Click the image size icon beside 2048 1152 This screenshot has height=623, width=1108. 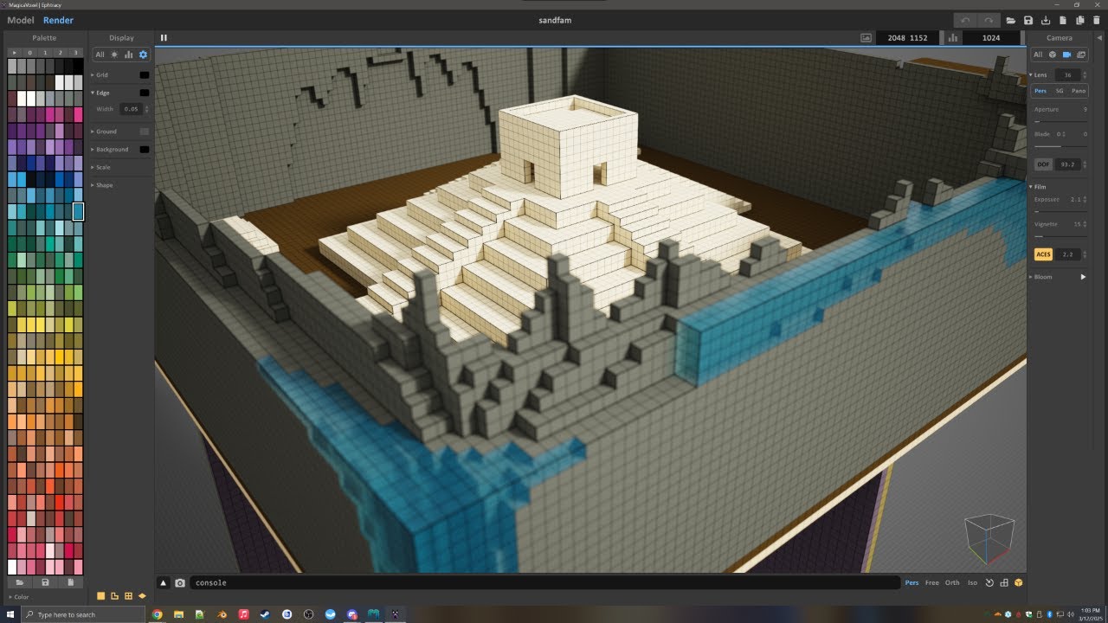(x=866, y=38)
